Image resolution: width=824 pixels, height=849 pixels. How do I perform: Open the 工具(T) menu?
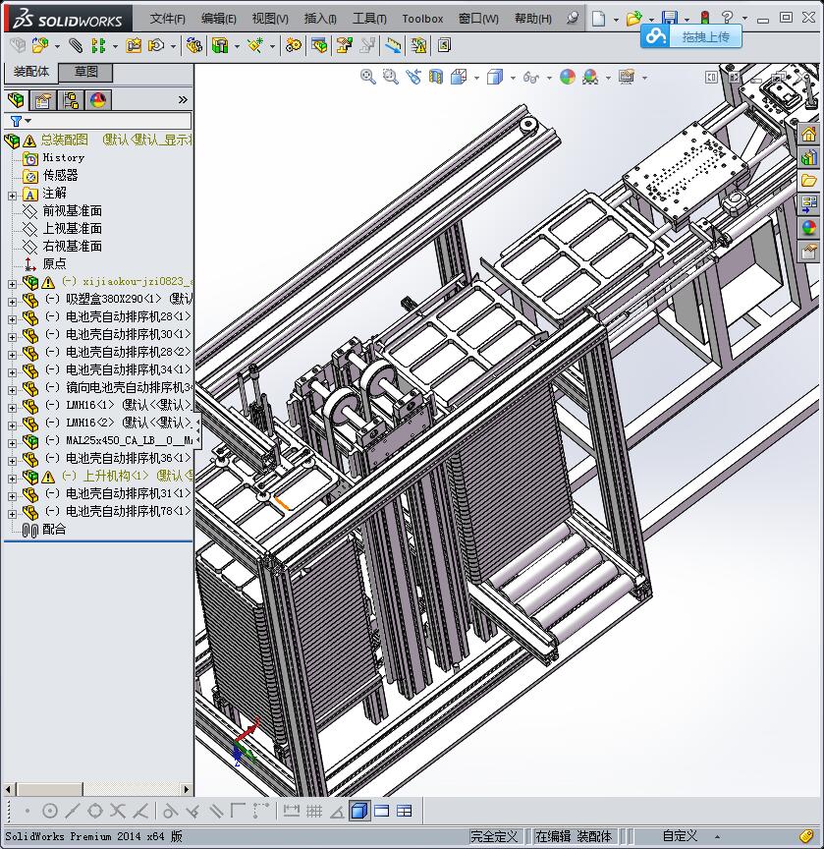369,19
